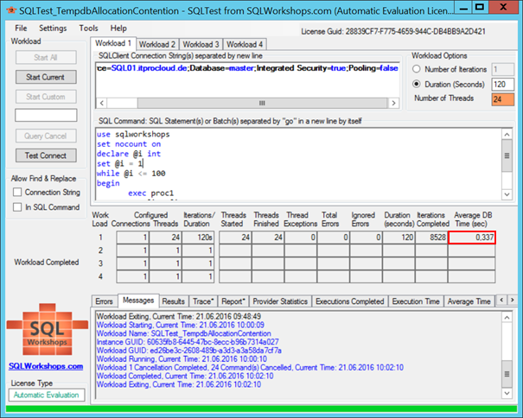Select Number of Iterations radio option
The width and height of the screenshot is (523, 418).
click(417, 69)
